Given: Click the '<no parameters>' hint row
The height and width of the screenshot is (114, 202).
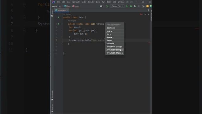Looking at the screenshot, I should tap(115, 25).
